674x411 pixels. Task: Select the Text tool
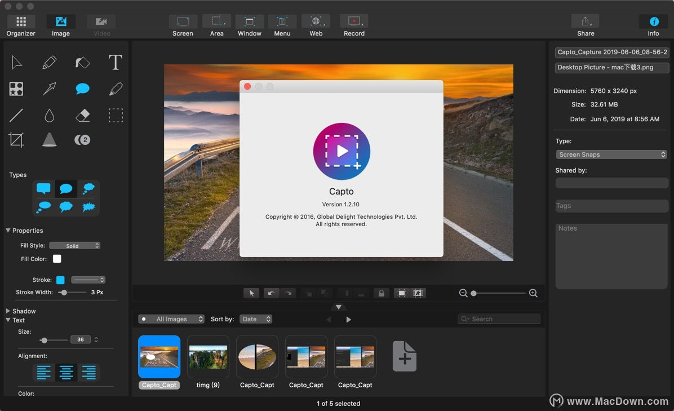(x=116, y=63)
